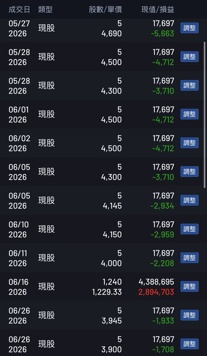Tap 調整 button for 06/02 trade

(189, 143)
